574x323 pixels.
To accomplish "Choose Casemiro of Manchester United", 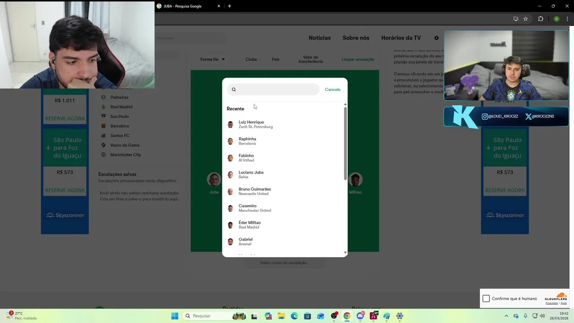I will 285,208.
